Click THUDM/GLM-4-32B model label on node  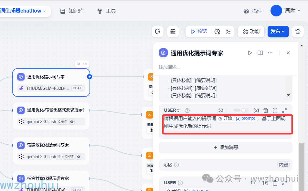(48, 88)
